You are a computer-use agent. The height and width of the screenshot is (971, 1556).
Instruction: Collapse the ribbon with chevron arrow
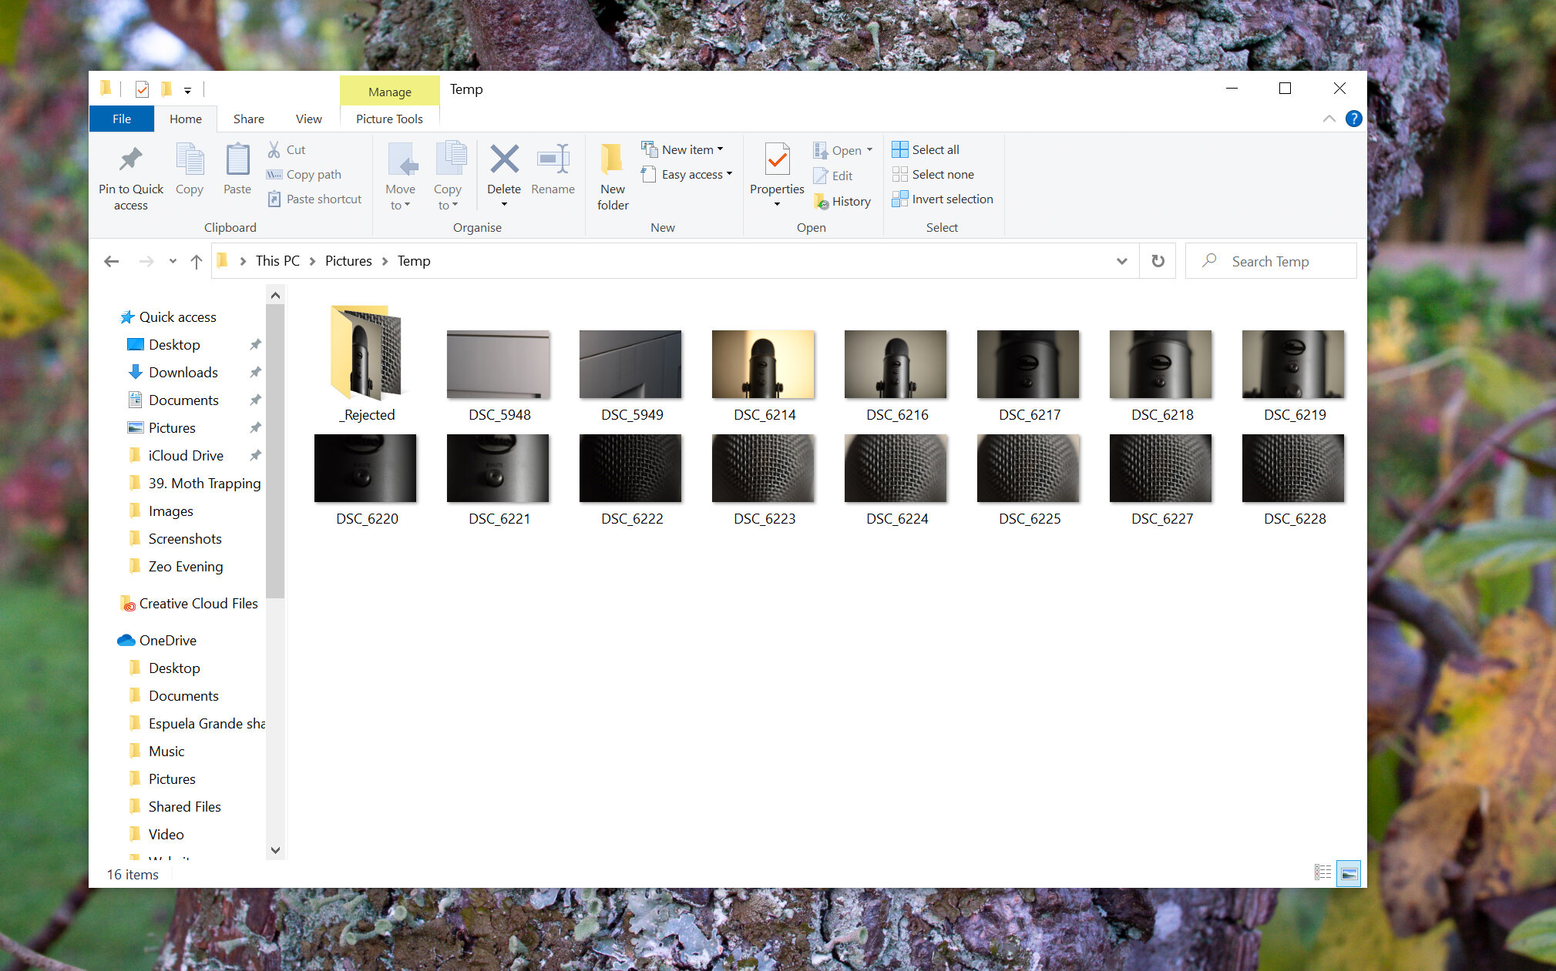tap(1329, 119)
